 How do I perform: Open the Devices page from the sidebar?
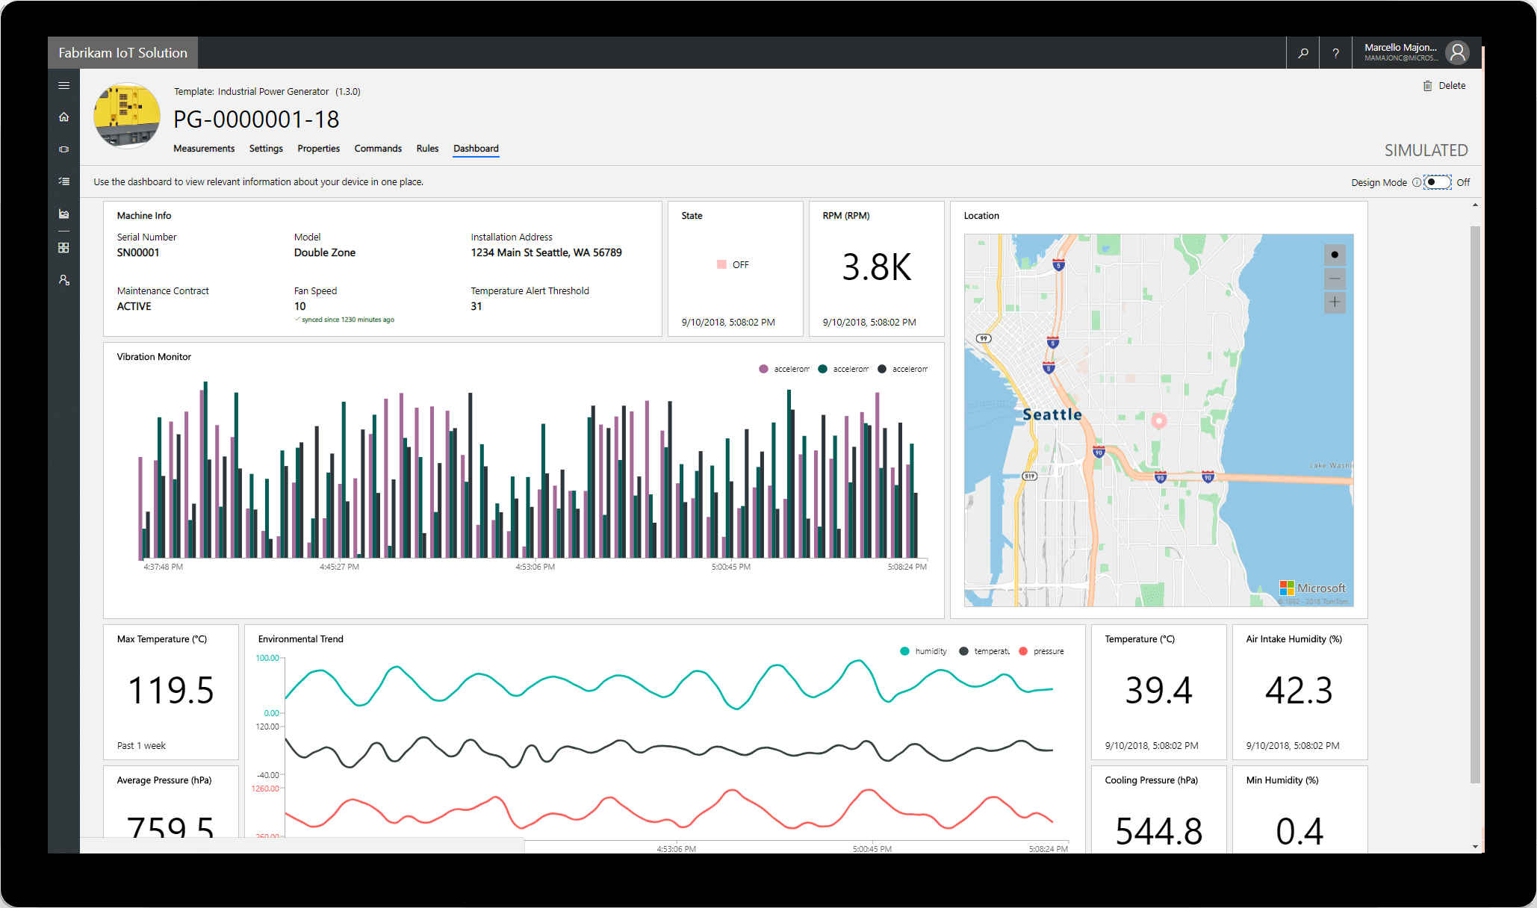(63, 149)
